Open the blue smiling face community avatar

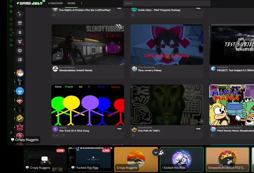click(x=20, y=91)
